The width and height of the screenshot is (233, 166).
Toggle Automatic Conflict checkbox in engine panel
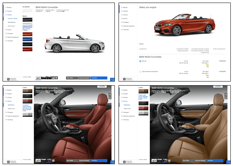[122, 79]
